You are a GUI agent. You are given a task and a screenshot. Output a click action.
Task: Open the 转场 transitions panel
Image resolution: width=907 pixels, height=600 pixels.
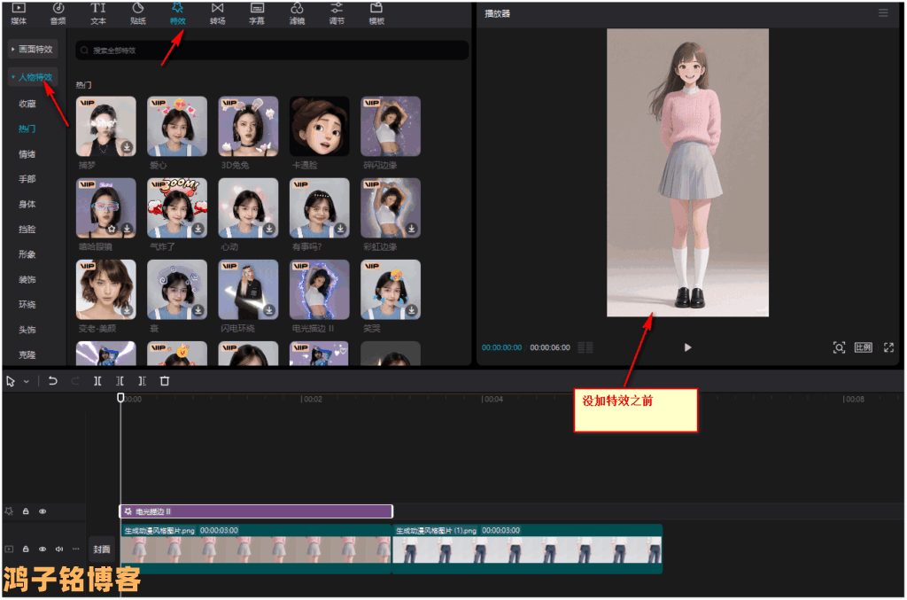coord(217,13)
